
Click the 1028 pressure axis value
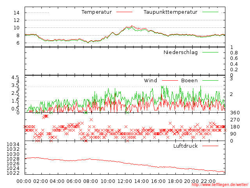tap(13, 159)
